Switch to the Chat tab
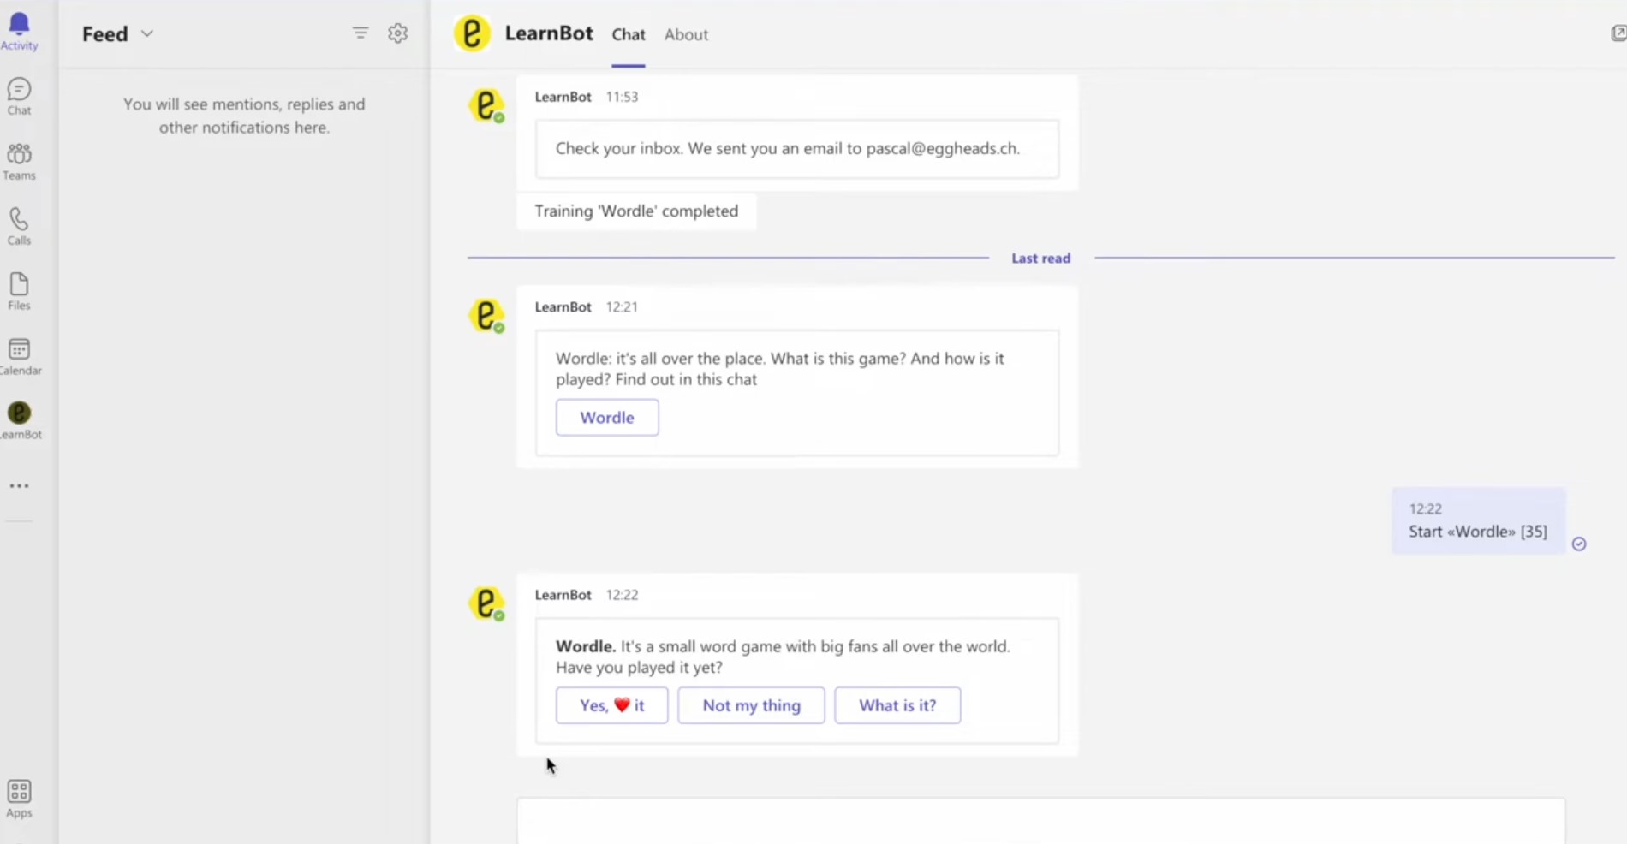 (629, 34)
